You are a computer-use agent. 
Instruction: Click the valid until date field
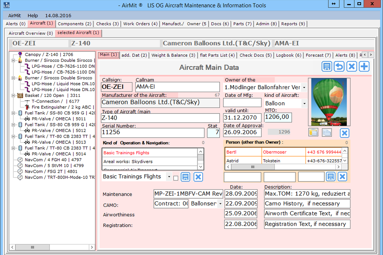(242, 117)
